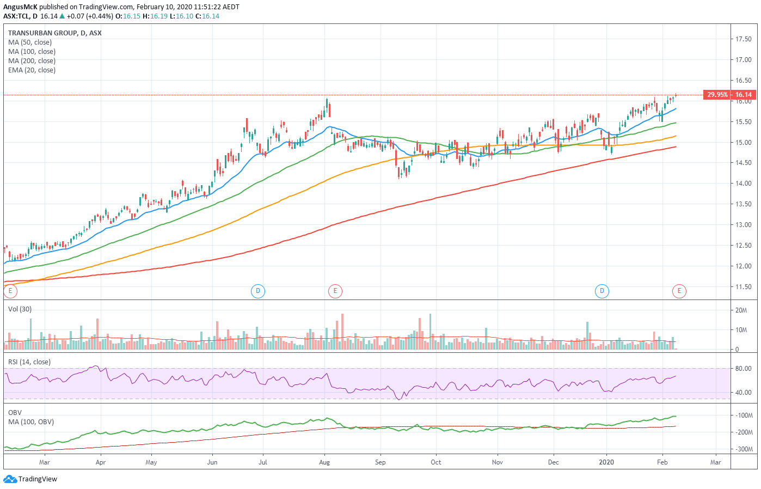The height and width of the screenshot is (489, 761).
Task: Click the AngusMcK author name
Action: (21, 7)
